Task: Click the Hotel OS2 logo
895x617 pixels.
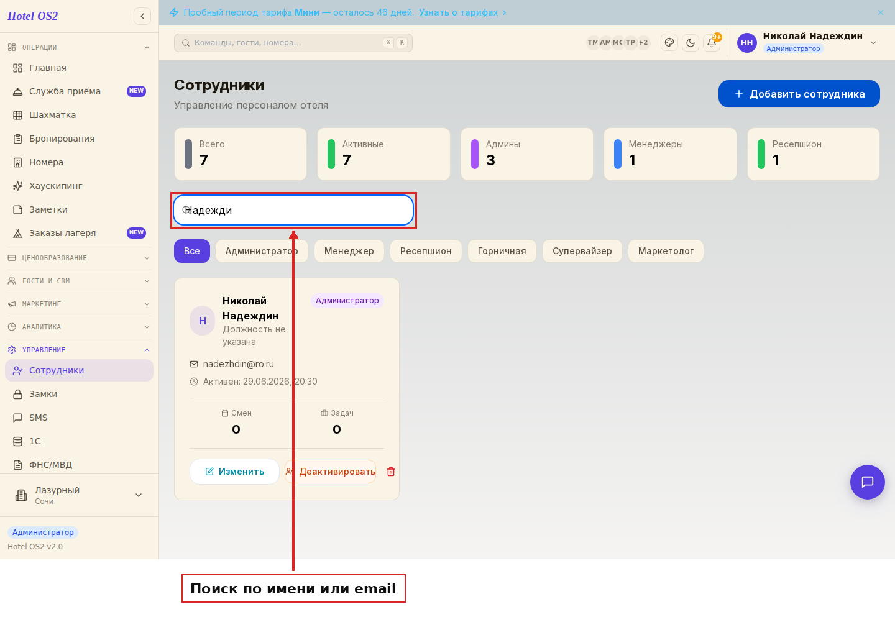Action: (x=33, y=16)
